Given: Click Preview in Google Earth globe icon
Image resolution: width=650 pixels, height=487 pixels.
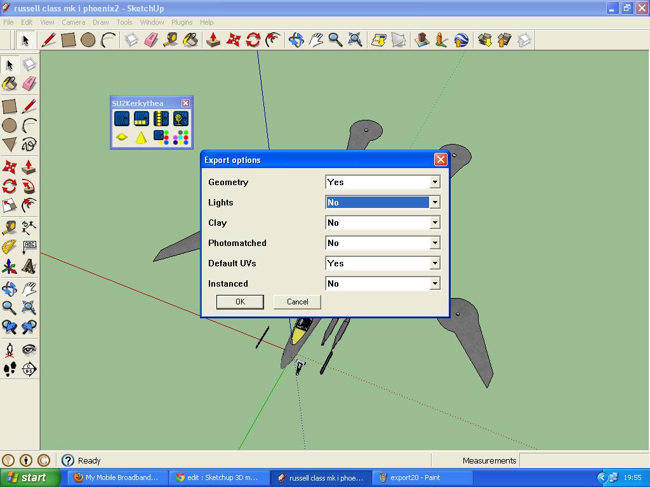Looking at the screenshot, I should 461,40.
